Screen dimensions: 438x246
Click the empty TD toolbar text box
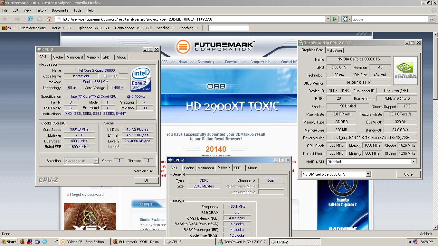[229, 28]
